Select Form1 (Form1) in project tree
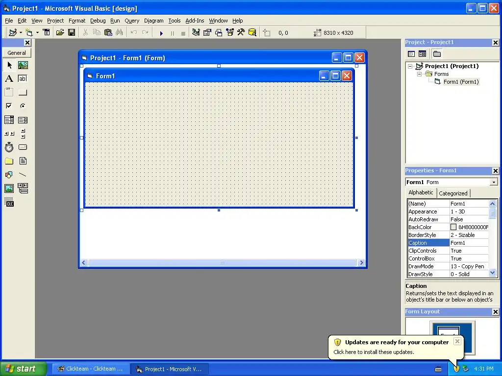Screen dimensions: 502x376 click(461, 82)
